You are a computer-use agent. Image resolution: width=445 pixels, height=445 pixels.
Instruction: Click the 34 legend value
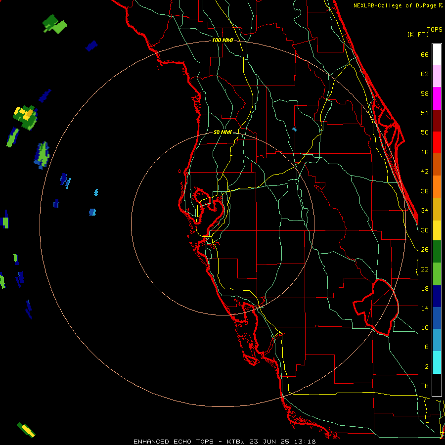tap(425, 210)
